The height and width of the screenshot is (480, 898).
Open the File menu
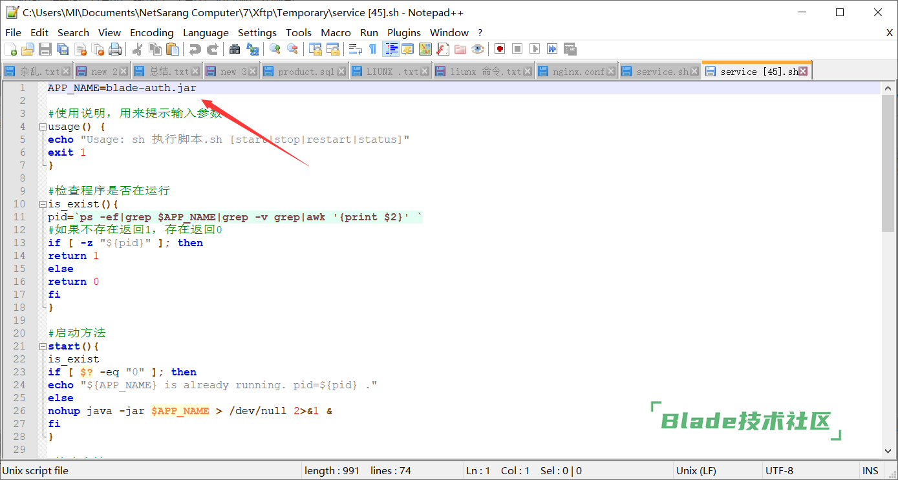(x=13, y=32)
